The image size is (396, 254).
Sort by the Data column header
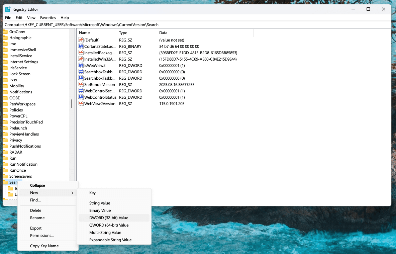click(x=205, y=33)
